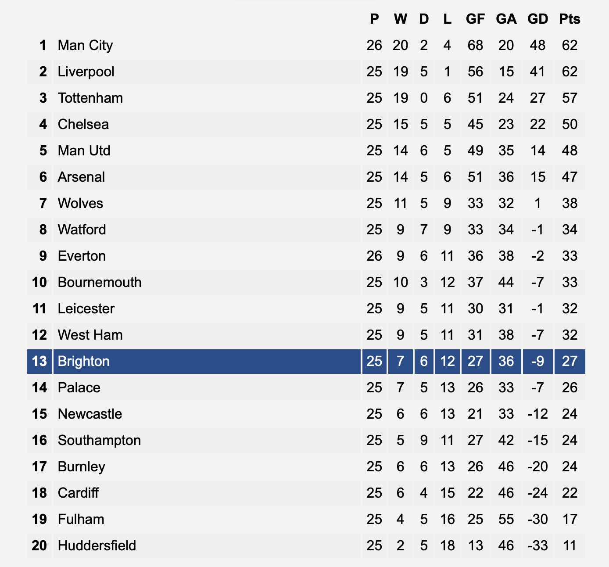This screenshot has width=609, height=567.
Task: Click the Man City team name
Action: pos(85,45)
